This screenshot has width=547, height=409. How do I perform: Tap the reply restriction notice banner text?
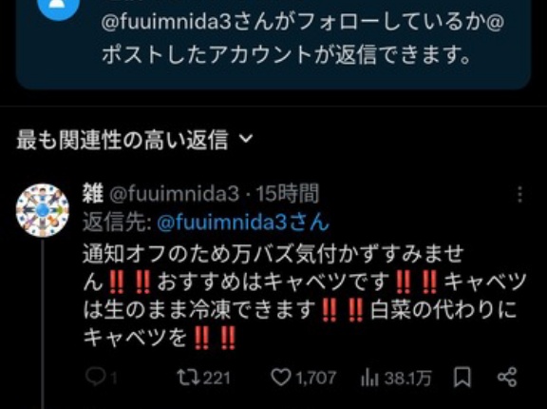(x=303, y=38)
